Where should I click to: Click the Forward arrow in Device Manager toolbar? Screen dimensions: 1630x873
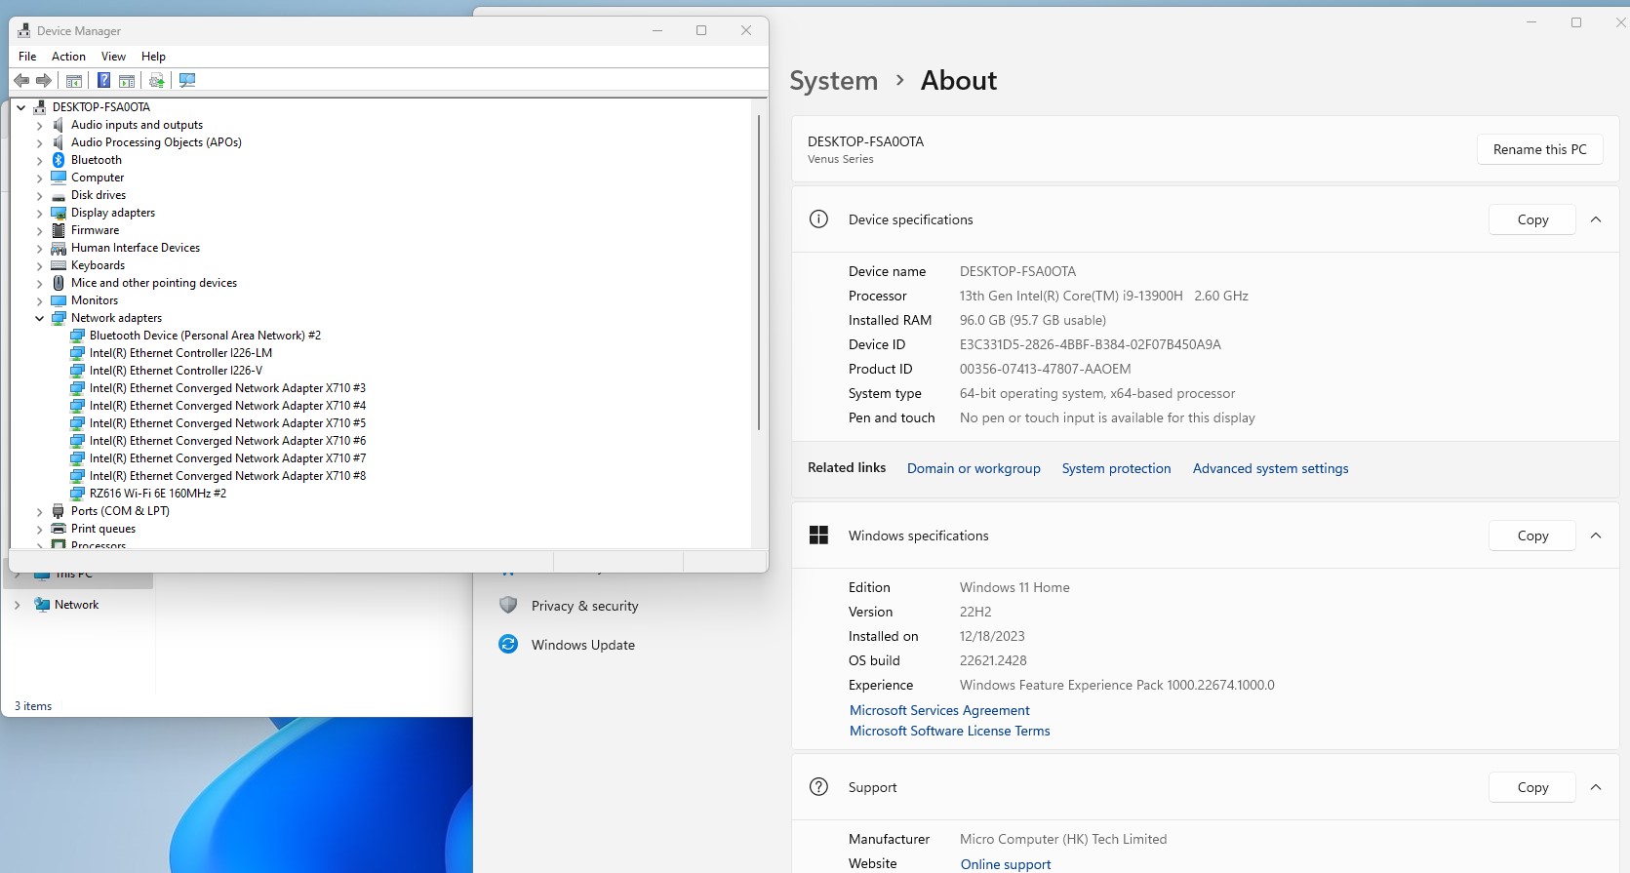44,81
